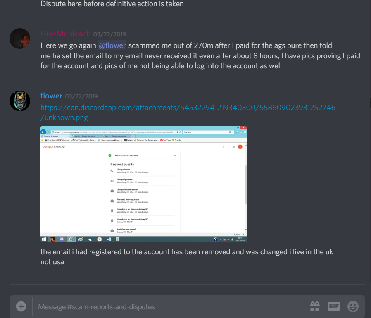Click flower's gorilla avatar

[20, 101]
